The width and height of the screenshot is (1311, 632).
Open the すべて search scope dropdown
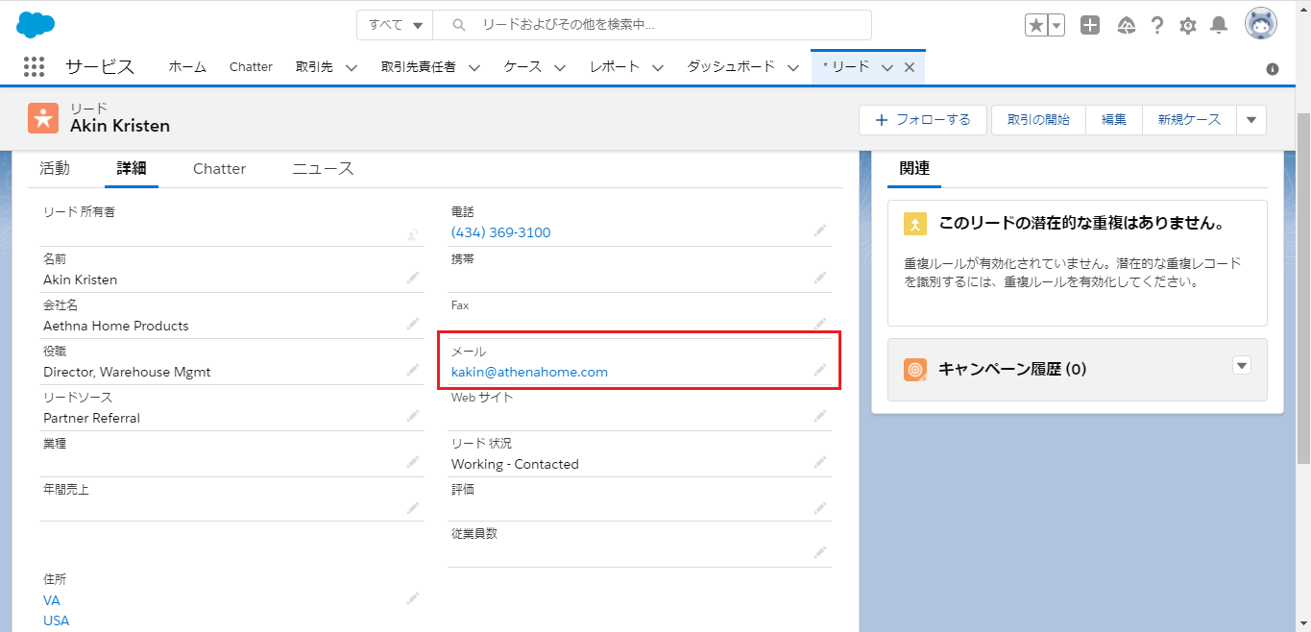click(395, 25)
